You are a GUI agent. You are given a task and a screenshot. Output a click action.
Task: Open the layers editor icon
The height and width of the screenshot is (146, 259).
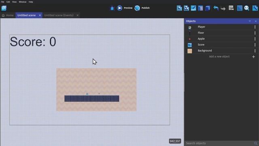(208, 8)
